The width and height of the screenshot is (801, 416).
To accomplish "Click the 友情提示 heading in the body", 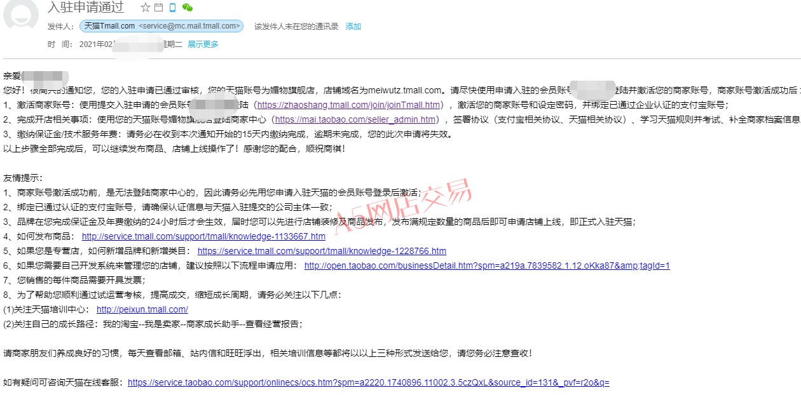I will tap(23, 178).
